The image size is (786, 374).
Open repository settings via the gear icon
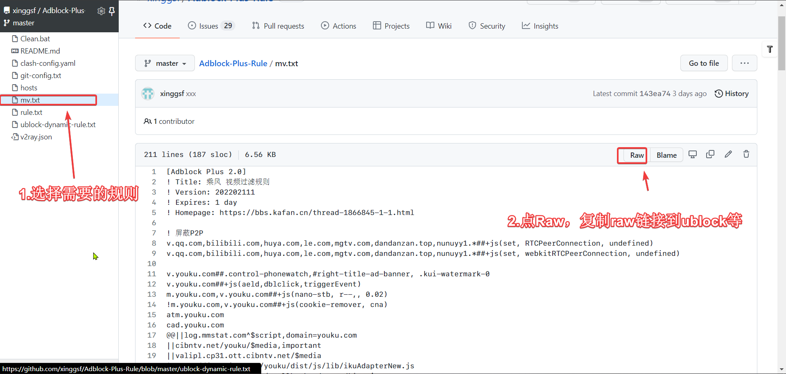[101, 11]
